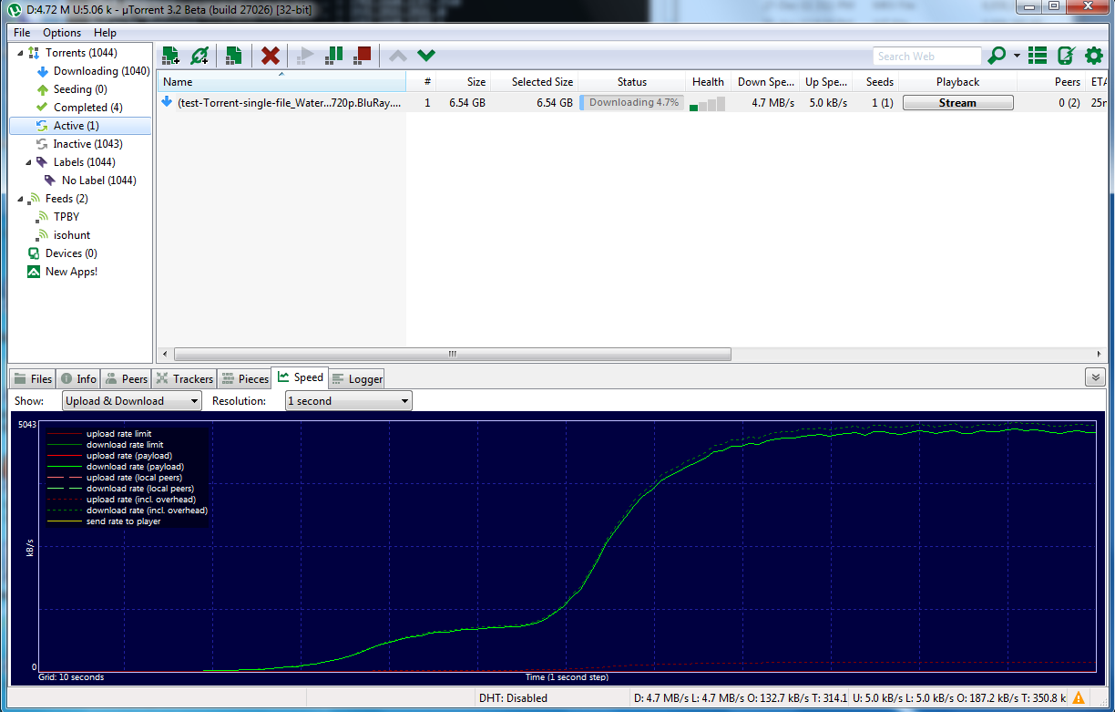Open the New Apps! entry
The height and width of the screenshot is (712, 1115).
[63, 272]
